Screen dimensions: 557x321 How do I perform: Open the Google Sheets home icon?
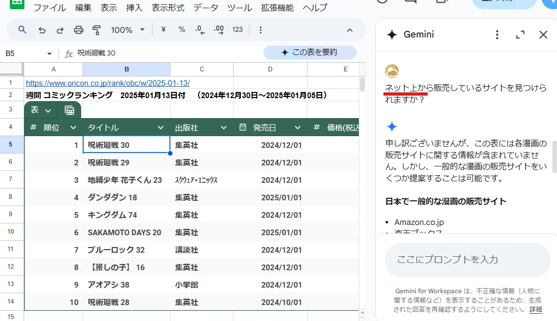[x=17, y=4]
